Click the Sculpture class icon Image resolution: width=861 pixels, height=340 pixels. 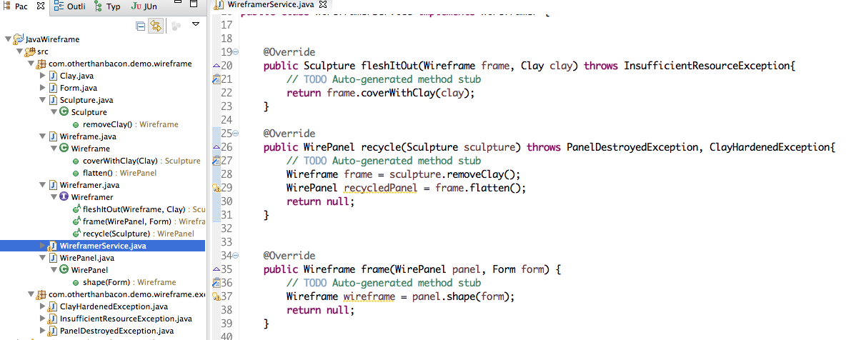64,112
